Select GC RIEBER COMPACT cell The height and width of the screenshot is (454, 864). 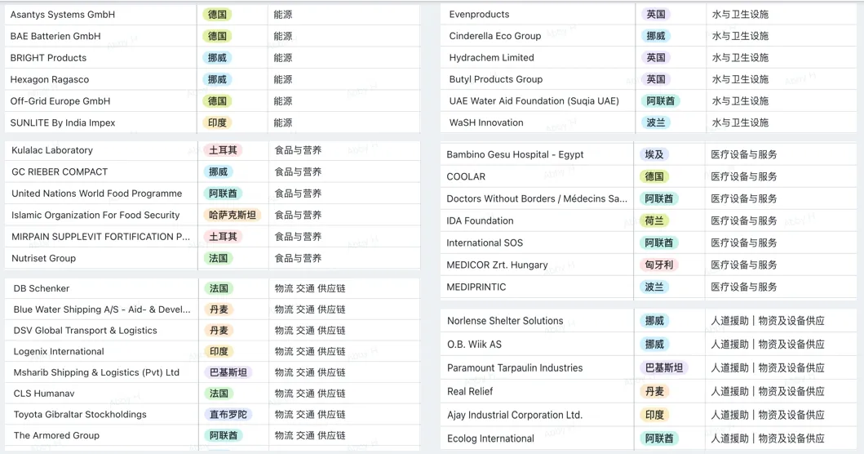(60, 171)
